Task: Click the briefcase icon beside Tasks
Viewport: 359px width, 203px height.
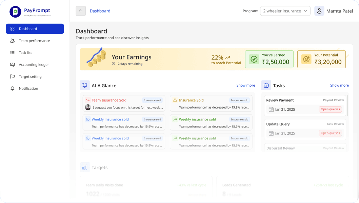Action: tap(266, 85)
